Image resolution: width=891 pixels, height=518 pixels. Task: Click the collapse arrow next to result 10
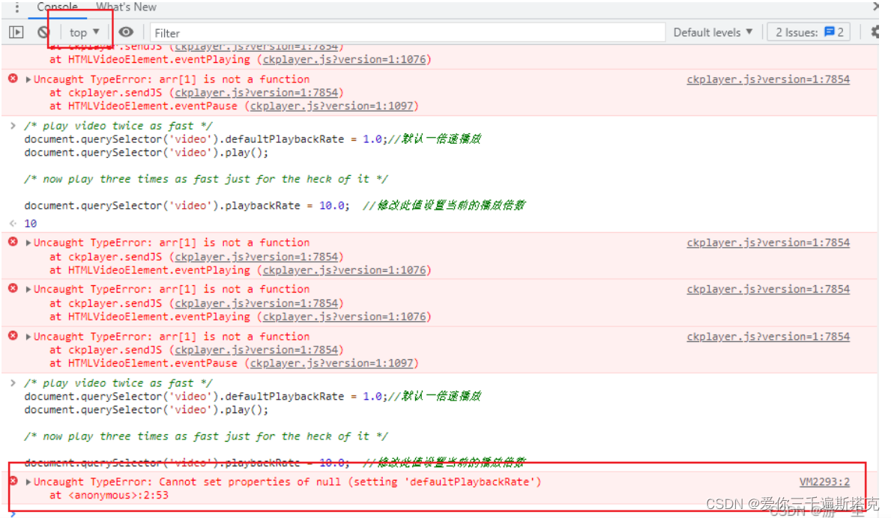tap(10, 222)
